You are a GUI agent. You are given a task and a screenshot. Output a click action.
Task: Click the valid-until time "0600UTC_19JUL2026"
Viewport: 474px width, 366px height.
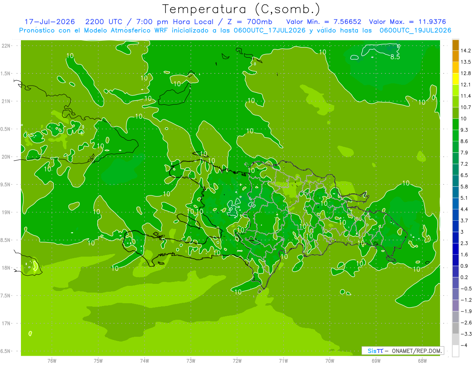tap(415, 30)
